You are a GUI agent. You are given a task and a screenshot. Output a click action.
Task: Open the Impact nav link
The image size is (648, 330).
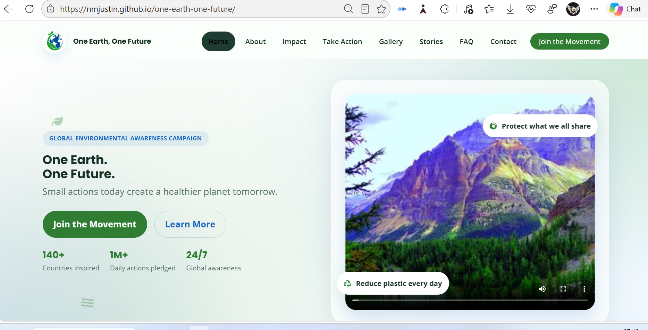point(294,42)
